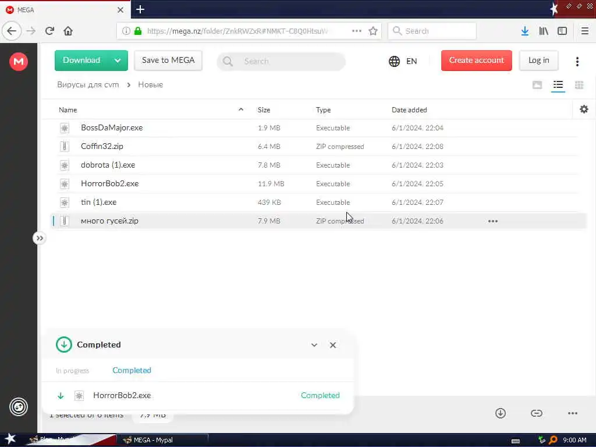Click the magnifier icon in system tray
This screenshot has width=596, height=447.
553,440
